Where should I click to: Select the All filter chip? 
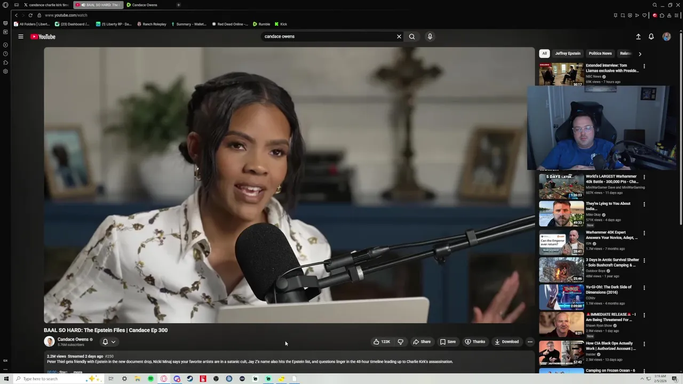pos(544,53)
